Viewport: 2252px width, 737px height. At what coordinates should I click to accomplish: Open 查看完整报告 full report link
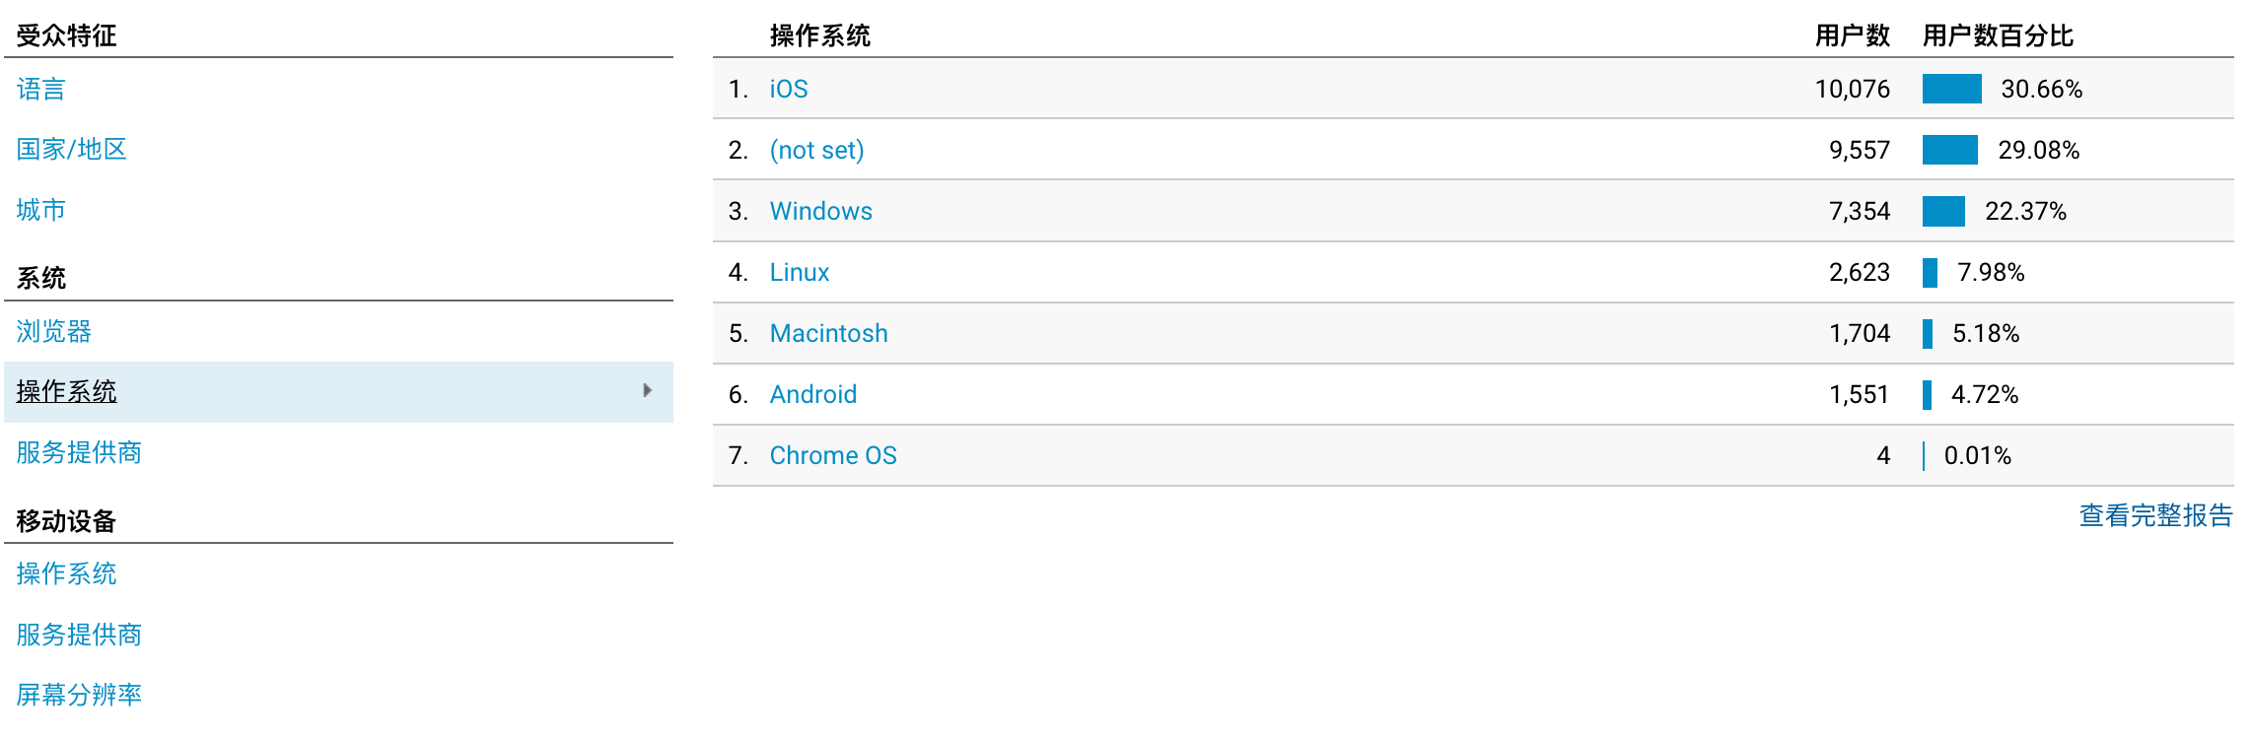(2155, 515)
